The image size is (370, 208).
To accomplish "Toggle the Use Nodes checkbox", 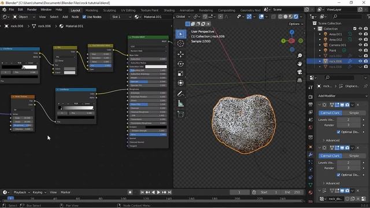I will coord(84,17).
